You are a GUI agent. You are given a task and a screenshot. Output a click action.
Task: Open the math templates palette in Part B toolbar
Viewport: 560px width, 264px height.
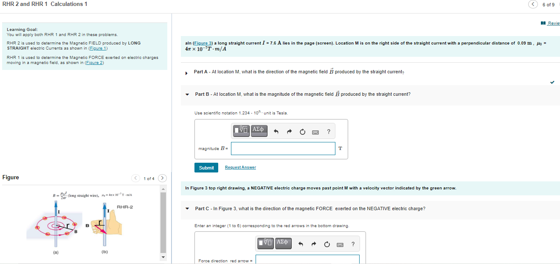[x=241, y=131]
